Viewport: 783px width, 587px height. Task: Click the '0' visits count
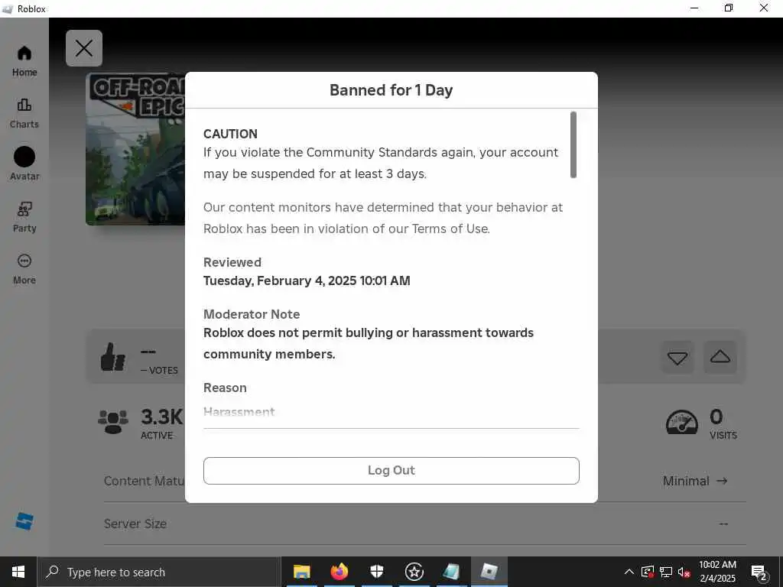click(x=716, y=417)
